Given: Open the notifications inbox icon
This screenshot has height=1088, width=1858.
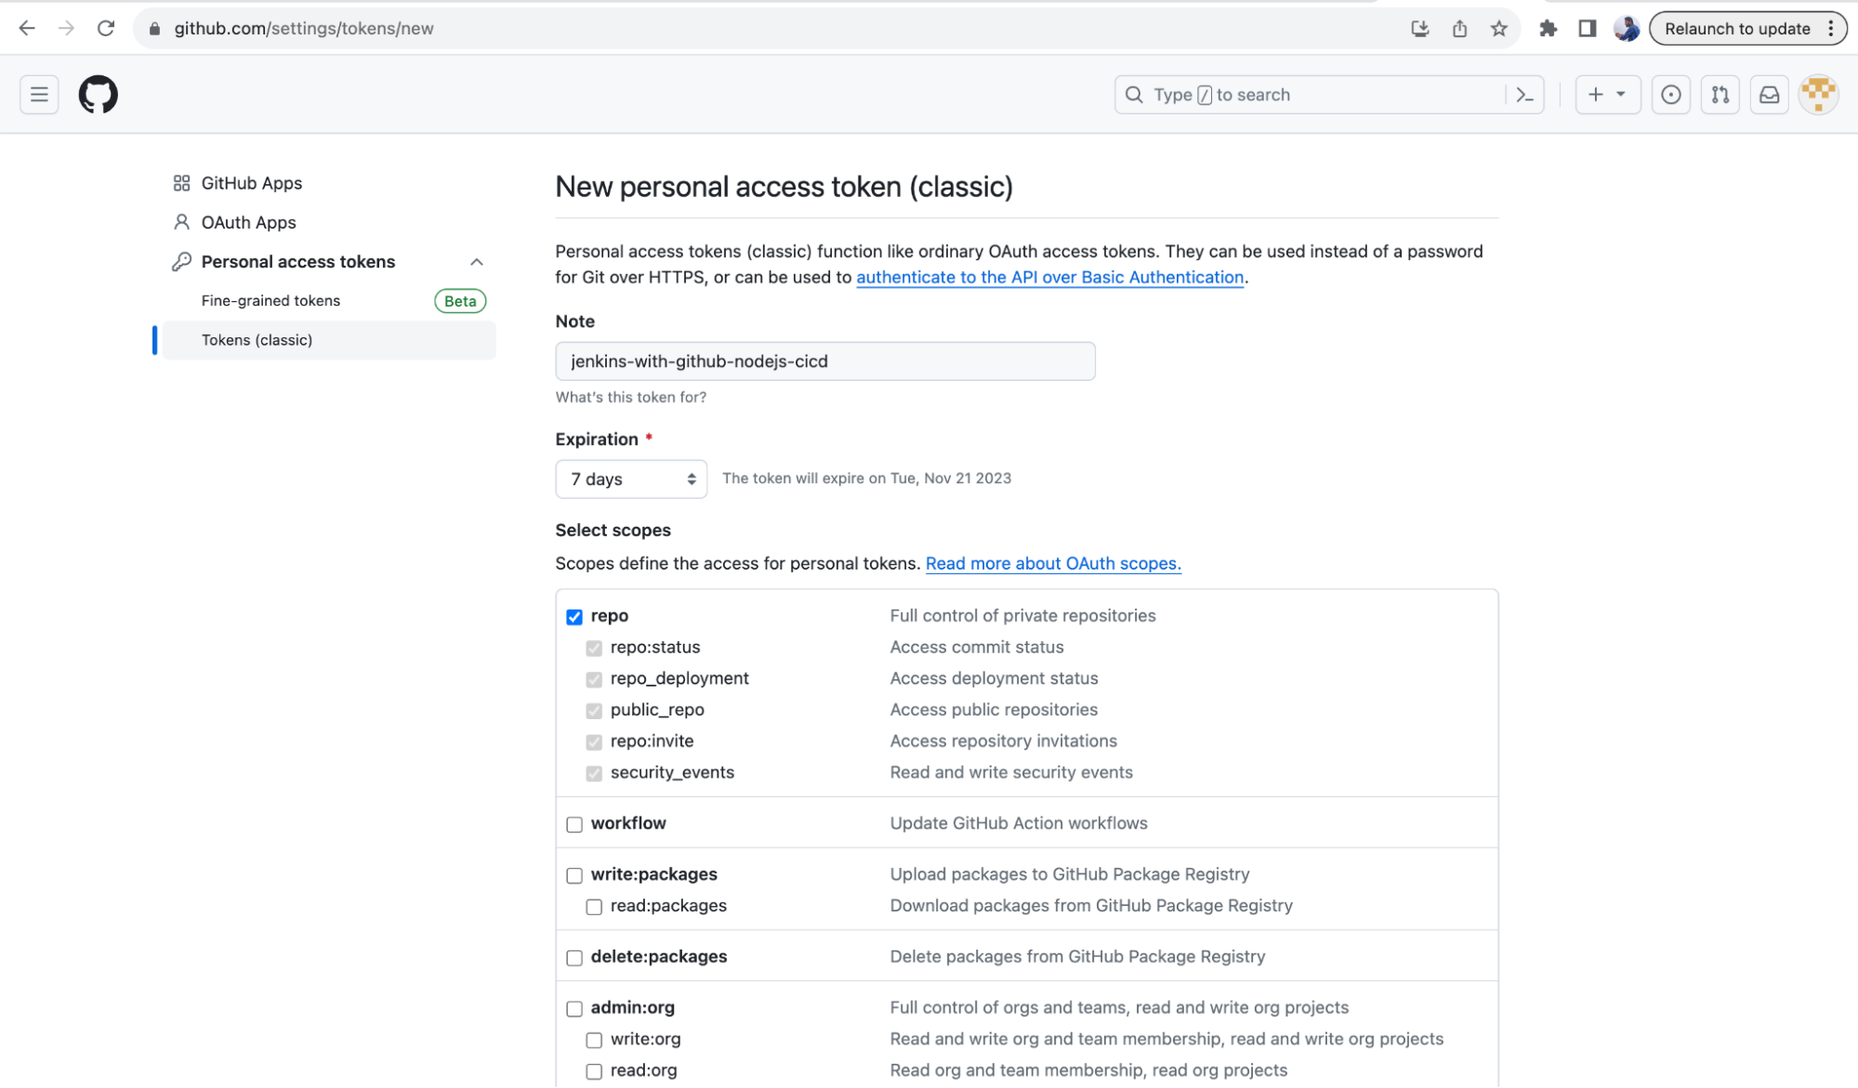Looking at the screenshot, I should 1768,94.
